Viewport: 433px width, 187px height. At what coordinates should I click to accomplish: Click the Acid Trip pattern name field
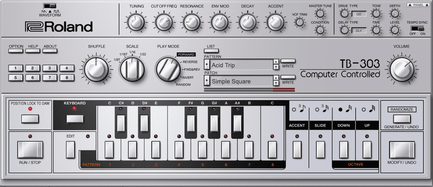(x=241, y=65)
